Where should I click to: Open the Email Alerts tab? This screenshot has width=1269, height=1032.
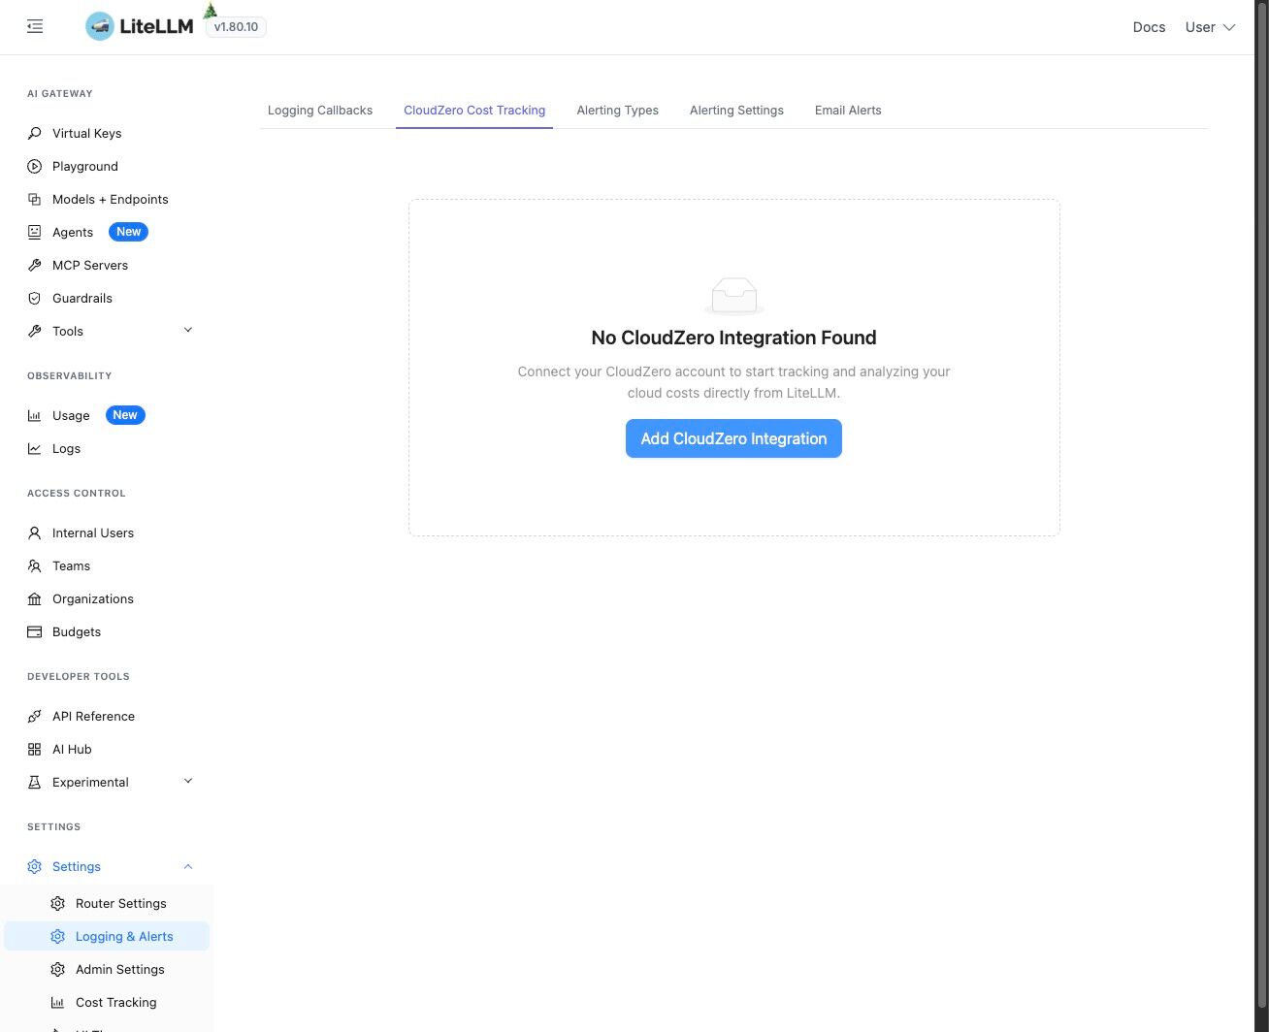(848, 111)
